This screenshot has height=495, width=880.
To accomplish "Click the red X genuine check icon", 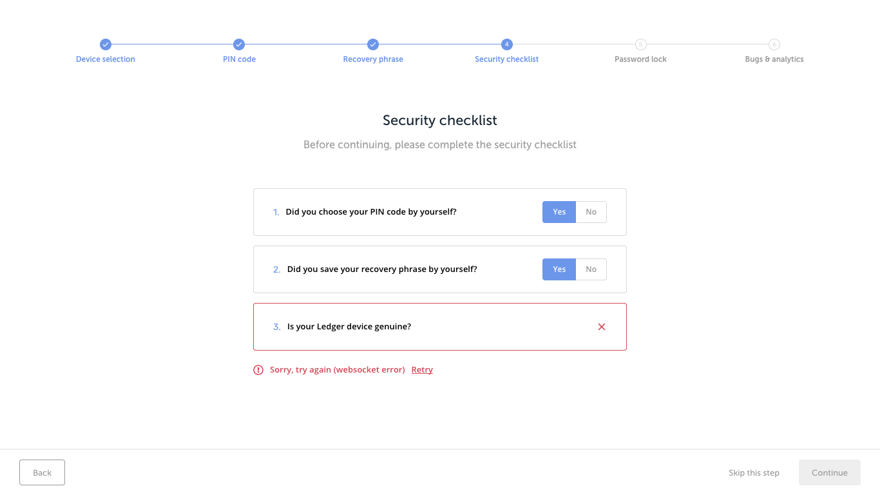I will click(602, 327).
